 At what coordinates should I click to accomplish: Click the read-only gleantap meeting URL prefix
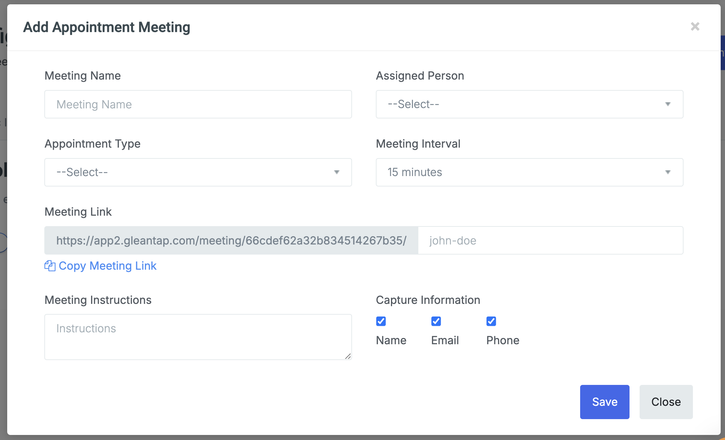231,241
